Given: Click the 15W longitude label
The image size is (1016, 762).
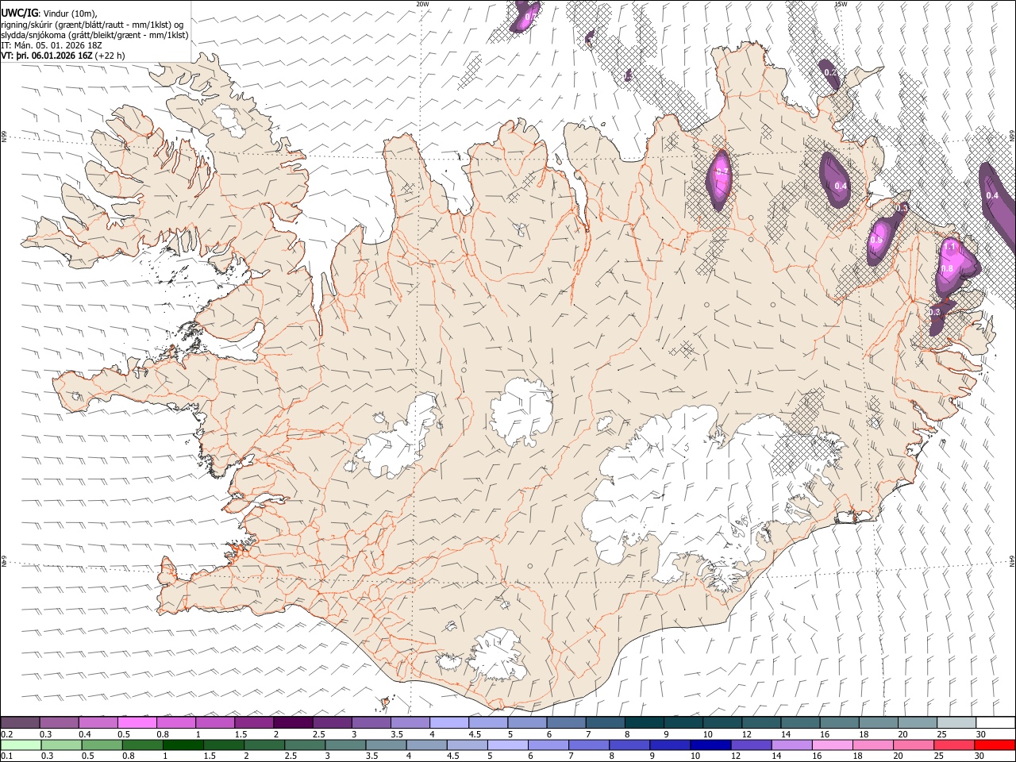Looking at the screenshot, I should [x=841, y=4].
